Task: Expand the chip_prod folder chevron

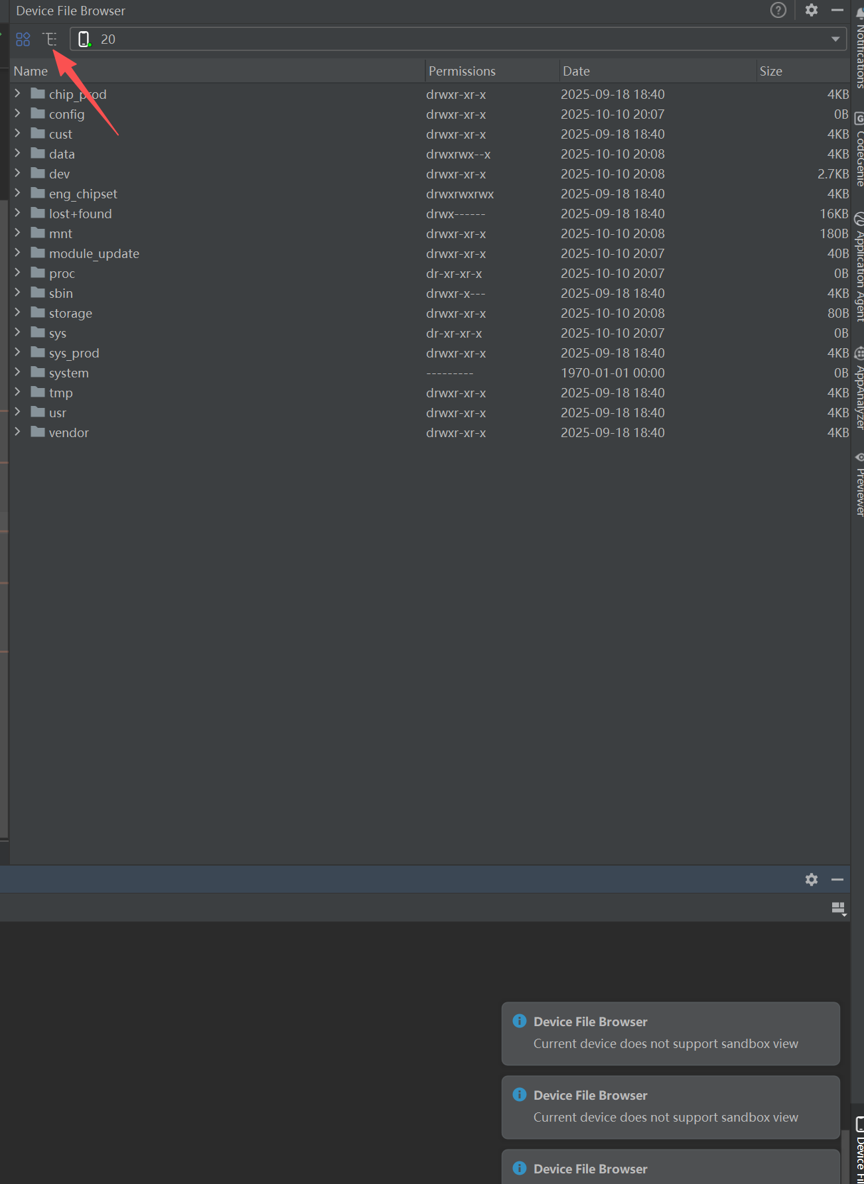Action: coord(18,94)
